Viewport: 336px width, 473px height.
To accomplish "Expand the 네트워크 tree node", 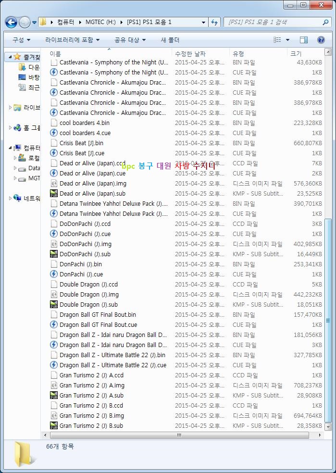I will [10, 198].
